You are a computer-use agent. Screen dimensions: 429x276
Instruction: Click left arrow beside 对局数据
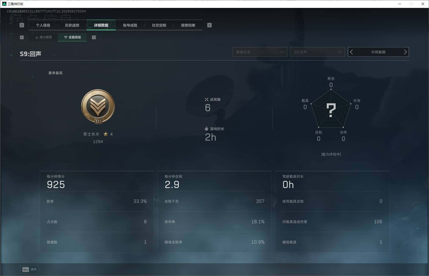351,52
